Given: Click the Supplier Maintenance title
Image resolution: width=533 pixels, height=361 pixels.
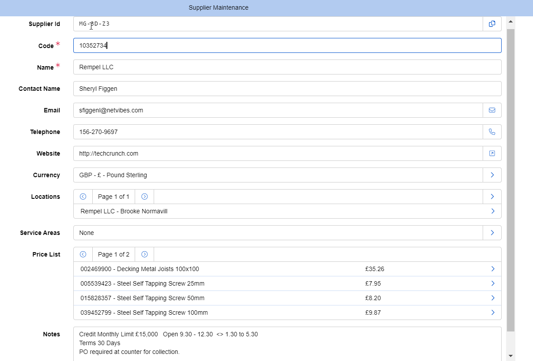Looking at the screenshot, I should tap(219, 7).
